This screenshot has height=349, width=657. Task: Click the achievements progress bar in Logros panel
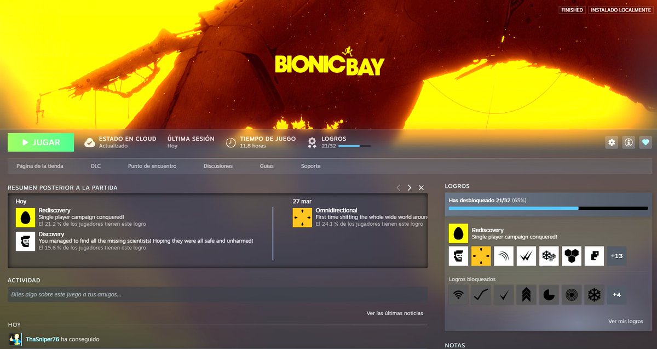(548, 209)
